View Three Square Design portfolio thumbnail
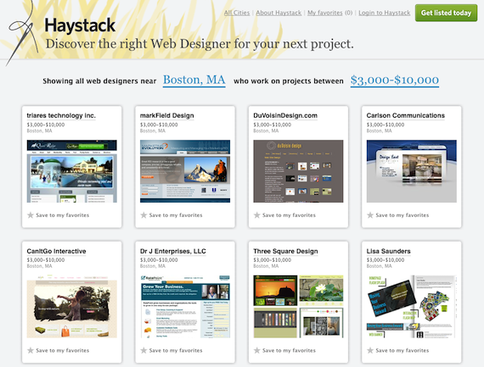The height and width of the screenshot is (367, 484). pyautogui.click(x=298, y=307)
